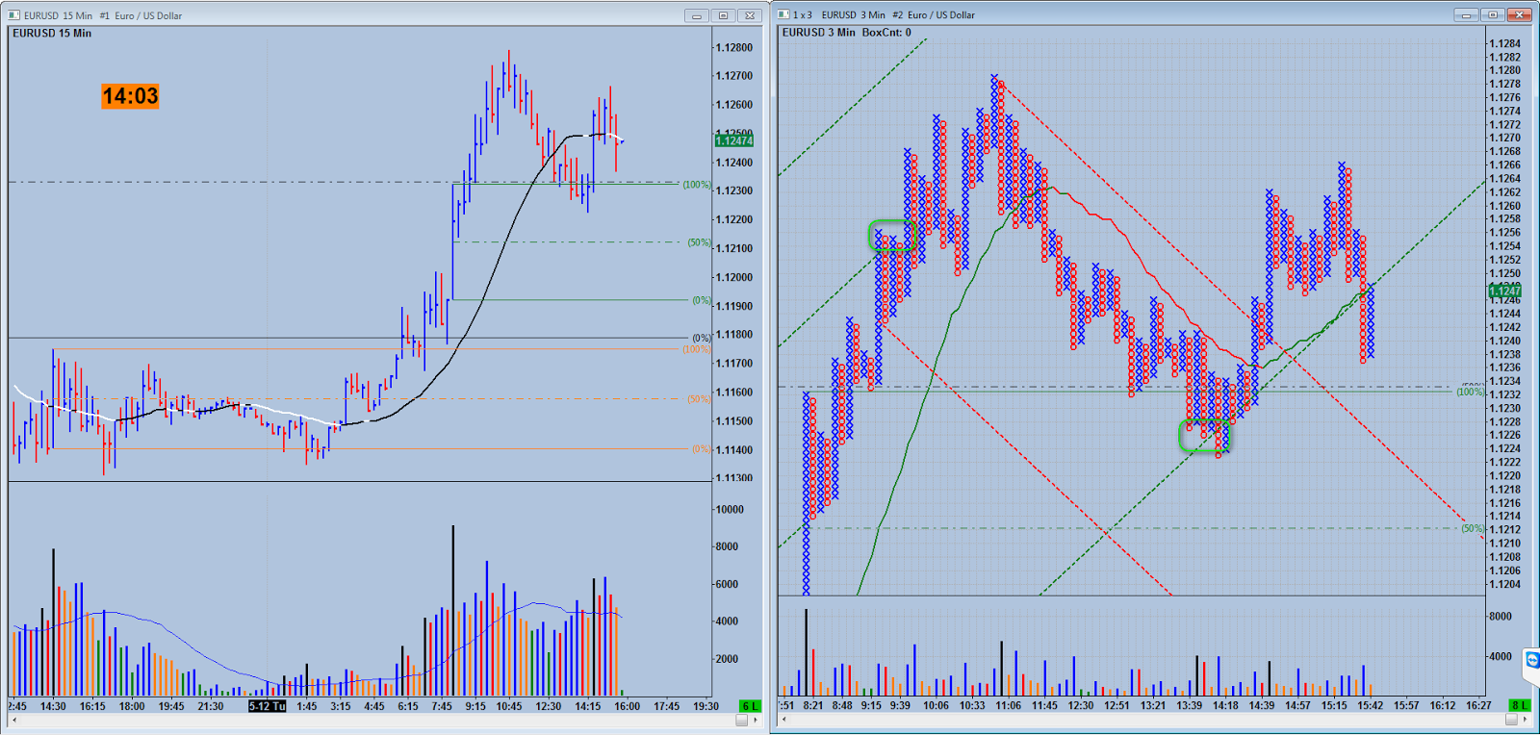Click green (100%) Fibonacci label in 15 Min chart

[697, 185]
